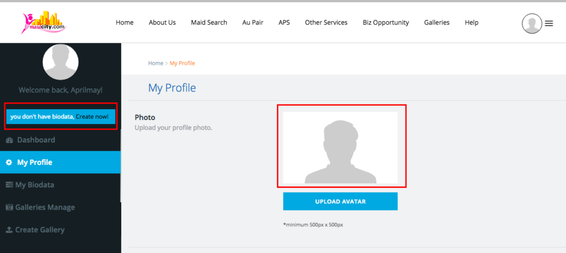The image size is (566, 253).
Task: Click the Upload Avatar button
Action: point(340,202)
